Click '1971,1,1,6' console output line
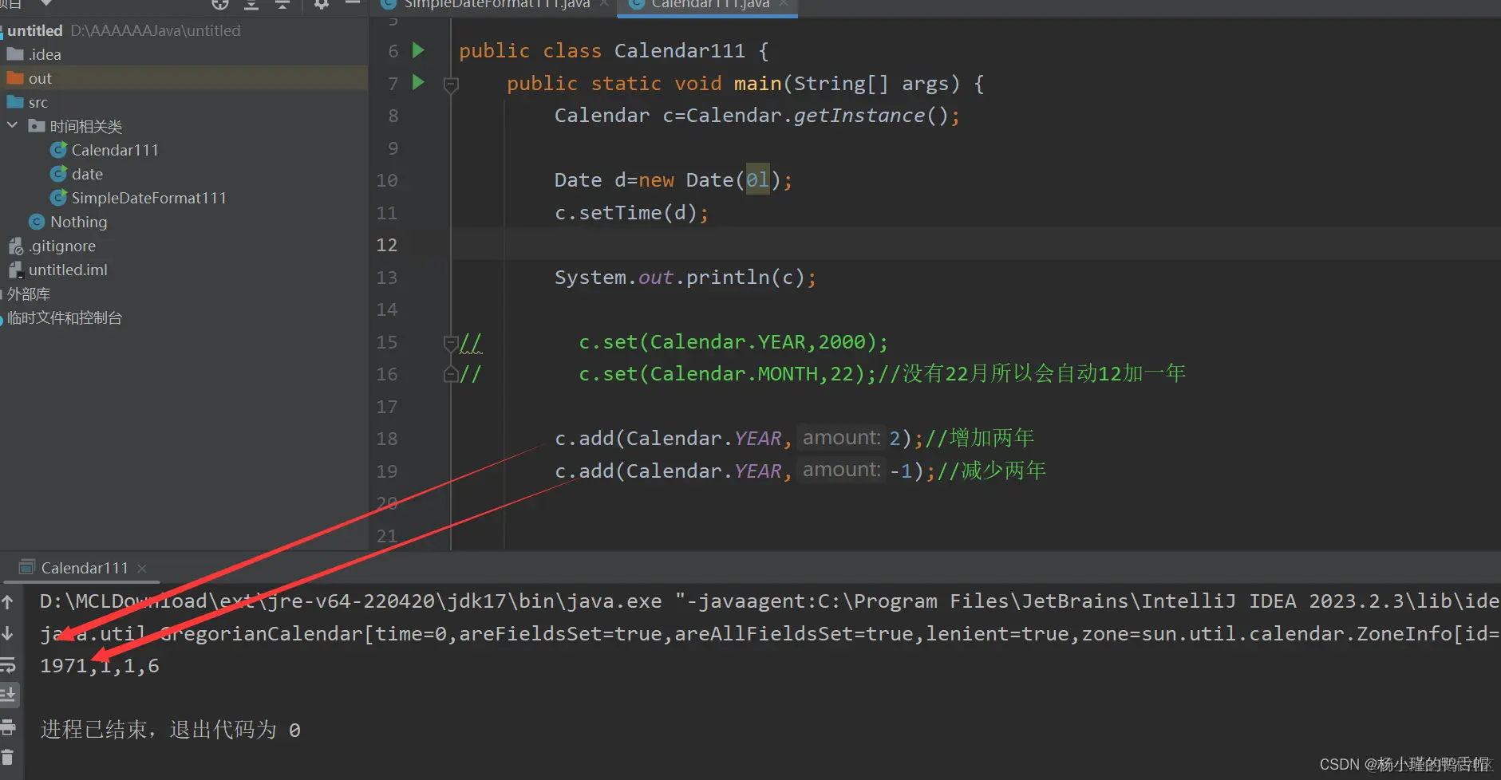 [100, 666]
